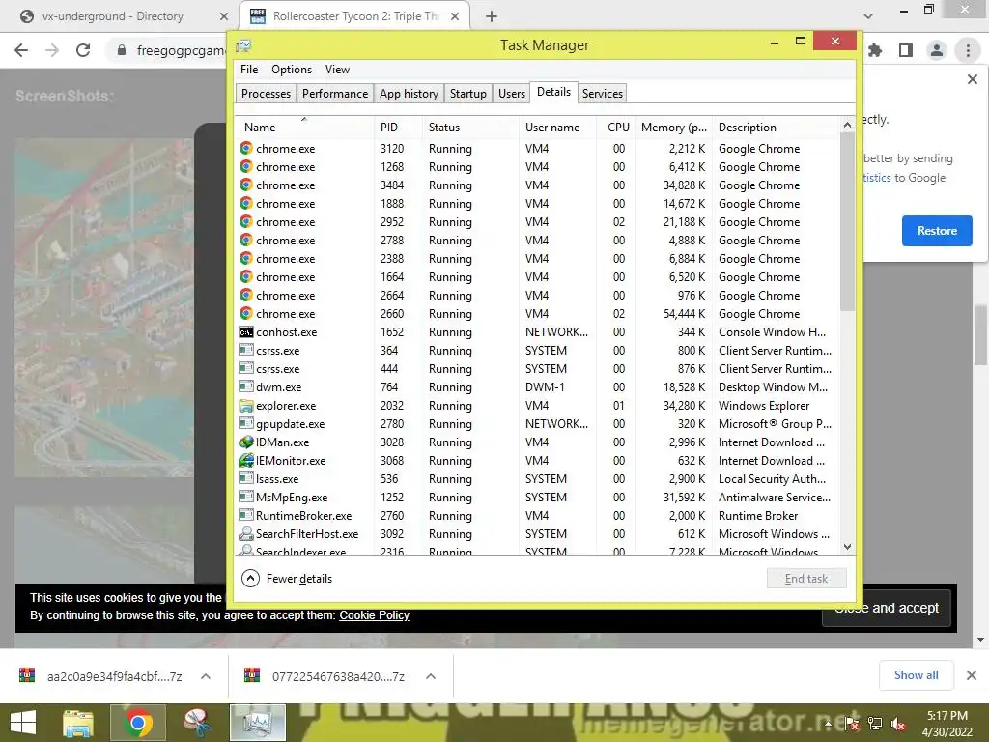Switch to the App history tab
This screenshot has width=989, height=742.
(409, 94)
